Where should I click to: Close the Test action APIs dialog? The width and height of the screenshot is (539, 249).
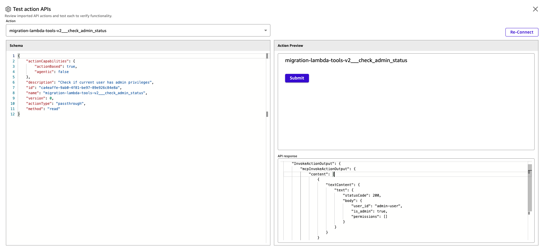pos(535,9)
